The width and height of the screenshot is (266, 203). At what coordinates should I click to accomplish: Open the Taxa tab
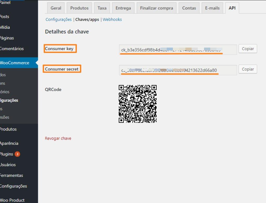102,8
